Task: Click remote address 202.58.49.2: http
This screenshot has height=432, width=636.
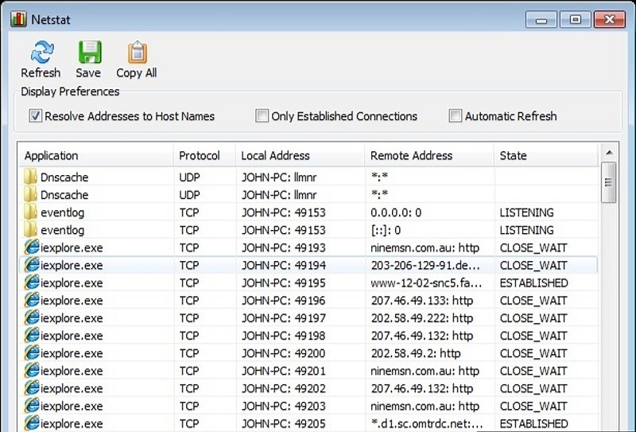Action: (416, 353)
